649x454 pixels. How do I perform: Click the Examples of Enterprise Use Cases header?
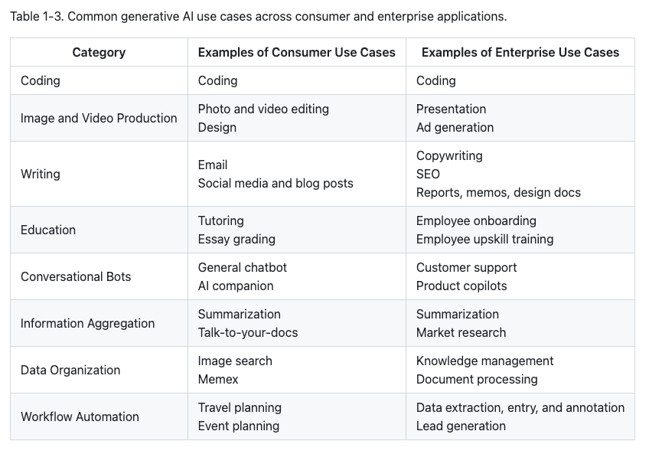(x=520, y=52)
